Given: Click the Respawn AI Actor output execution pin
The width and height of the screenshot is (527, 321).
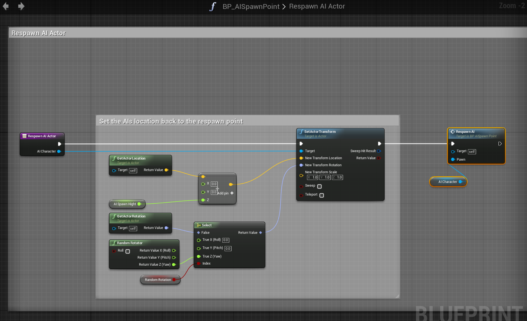Looking at the screenshot, I should point(59,144).
